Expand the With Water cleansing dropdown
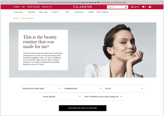The image size is (164, 116). [x=62, y=97]
